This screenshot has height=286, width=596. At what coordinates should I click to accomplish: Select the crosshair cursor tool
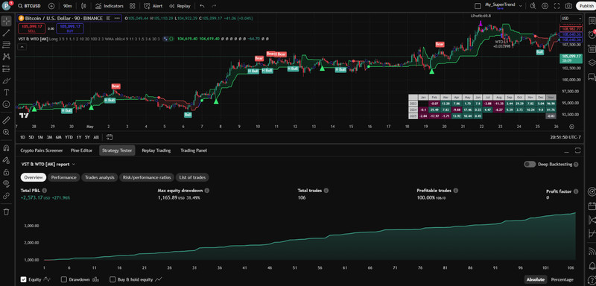coord(6,21)
